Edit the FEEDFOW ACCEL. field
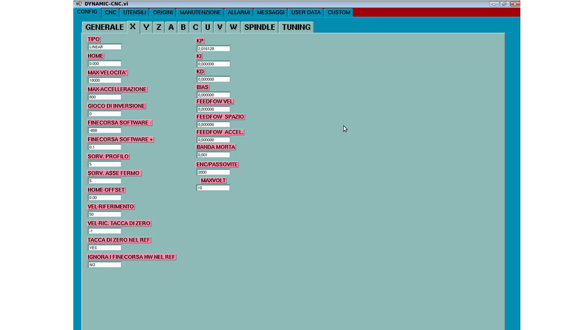Viewport: 588px width, 330px height. coord(213,140)
